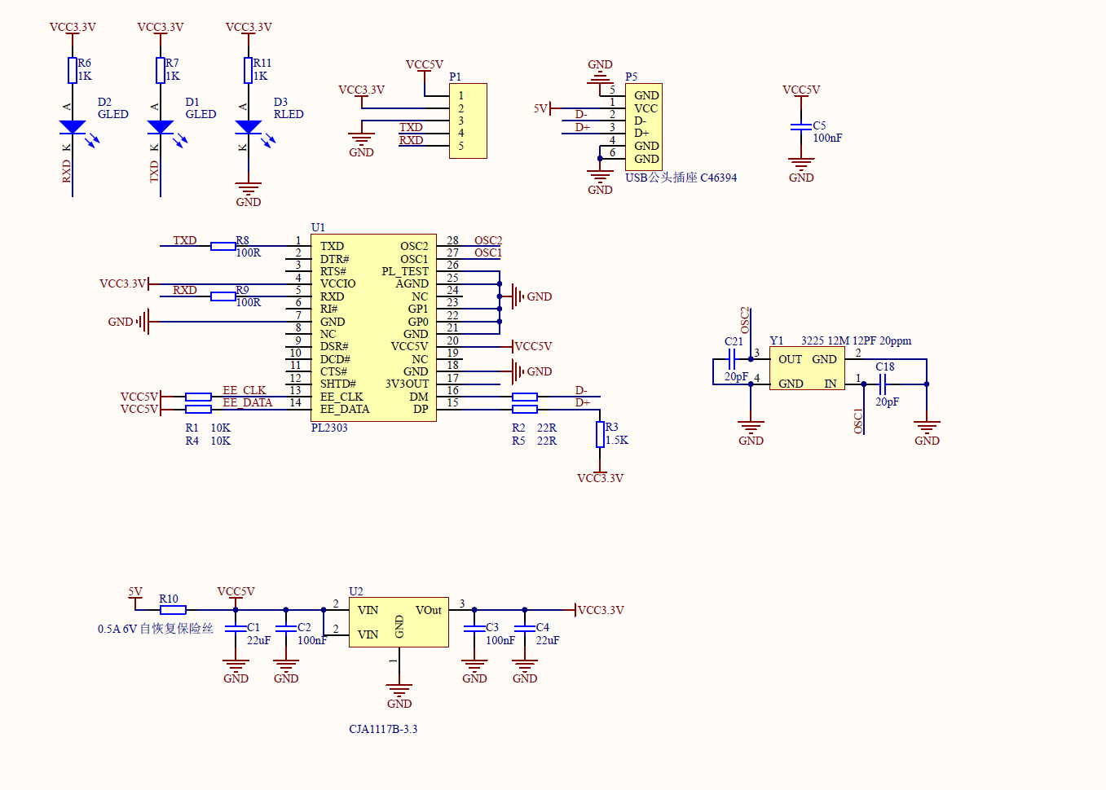Click the OSC2 net label at pin 28
Viewport: 1106px width, 790px height.
click(488, 240)
